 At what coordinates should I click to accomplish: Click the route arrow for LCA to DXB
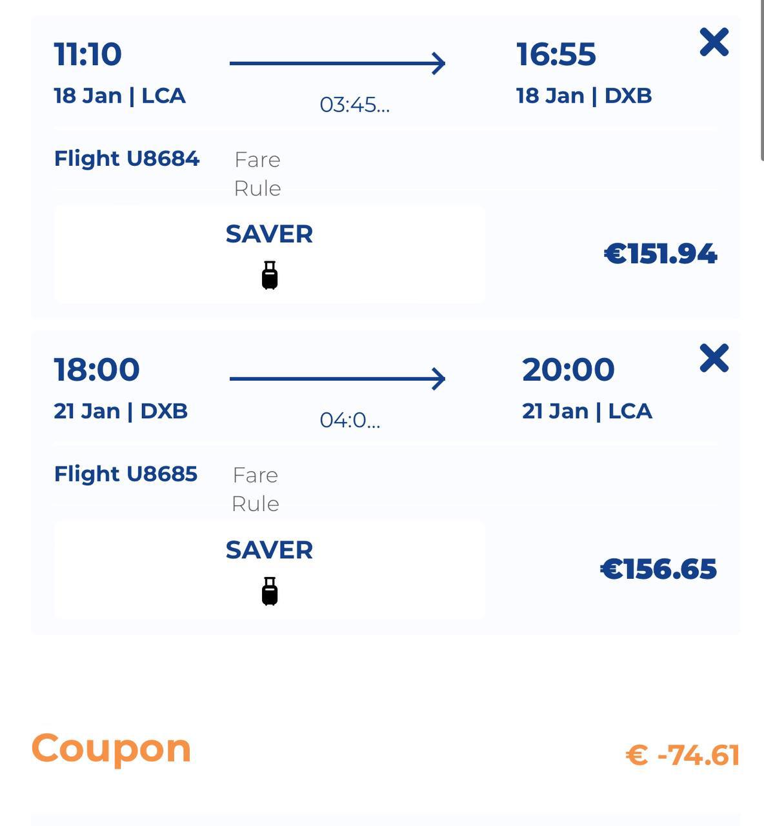coord(337,63)
